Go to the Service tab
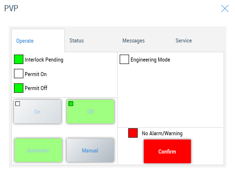Image resolution: width=235 pixels, height=178 pixels. (184, 41)
